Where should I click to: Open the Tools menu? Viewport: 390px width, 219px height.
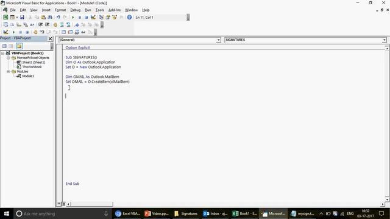click(100, 10)
